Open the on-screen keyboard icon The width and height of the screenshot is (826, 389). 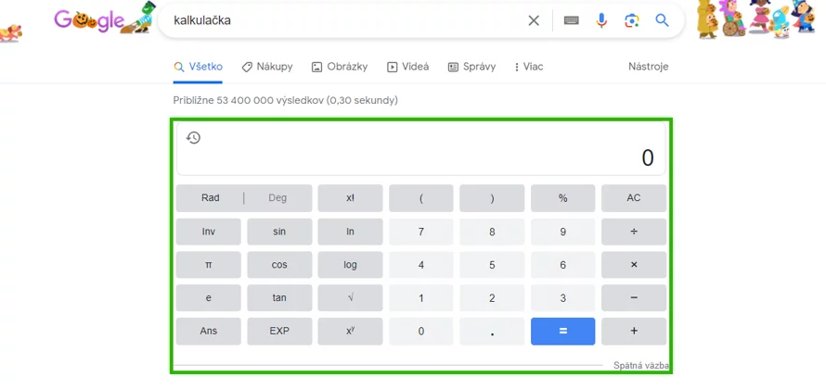coord(572,20)
